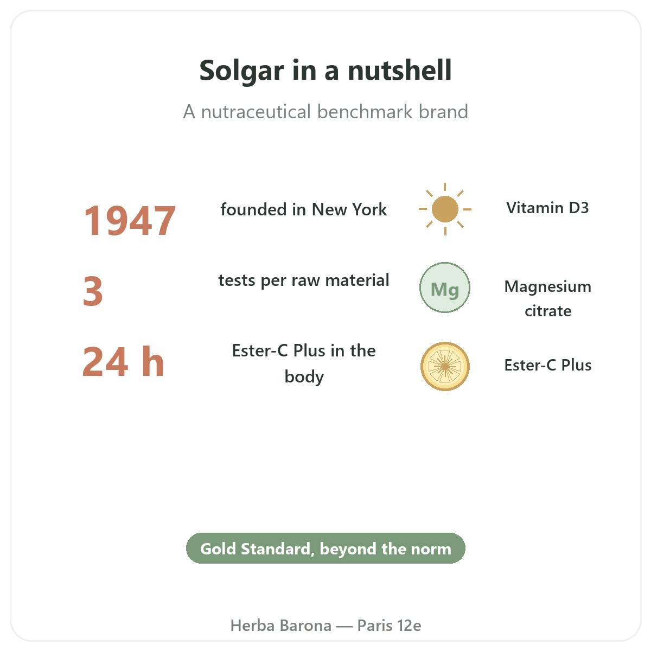The image size is (651, 651).
Task: Click the founded in New York text
Action: click(x=304, y=209)
